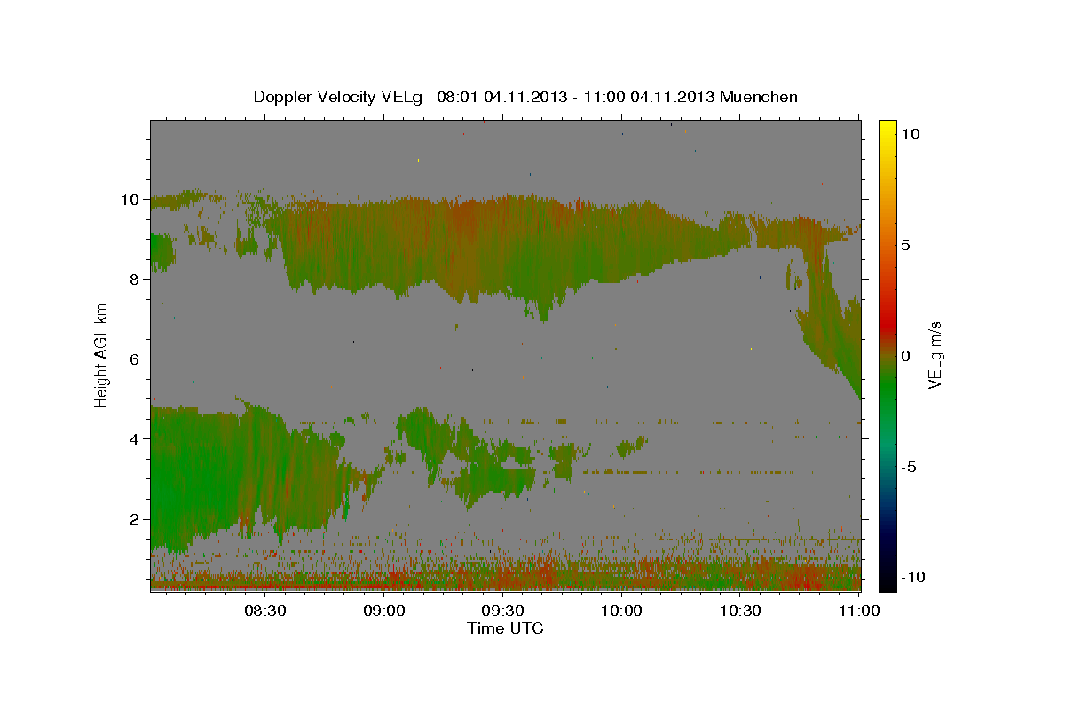Click the 'Time UTC' axis label
Viewport: 1065px width, 710px height.
point(505,628)
